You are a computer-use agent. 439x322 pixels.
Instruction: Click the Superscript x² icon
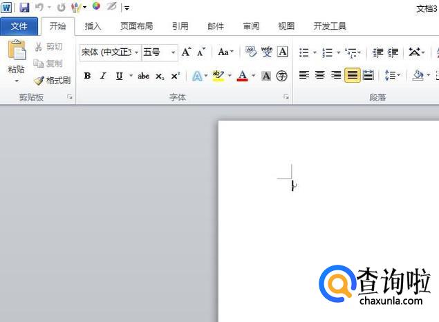pos(176,76)
